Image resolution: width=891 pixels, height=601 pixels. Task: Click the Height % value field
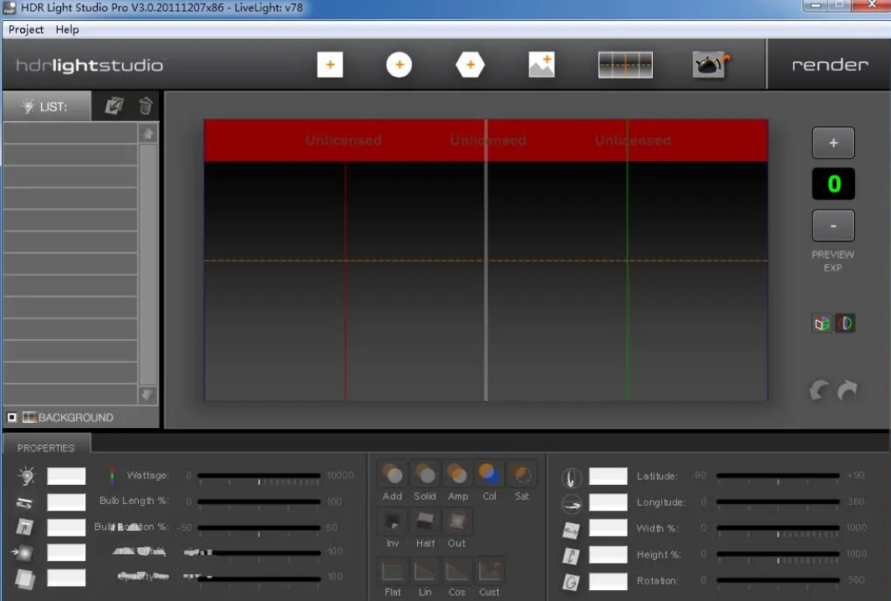coord(608,554)
